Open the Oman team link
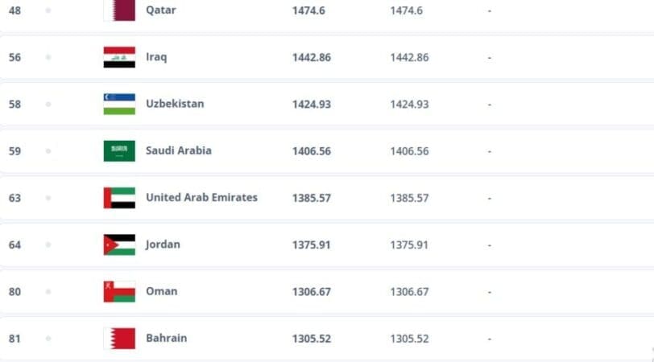This screenshot has width=654, height=362. pyautogui.click(x=161, y=291)
